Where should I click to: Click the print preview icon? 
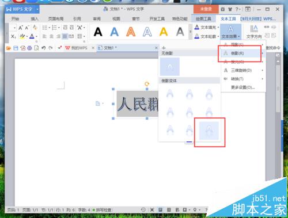(x=36, y=48)
